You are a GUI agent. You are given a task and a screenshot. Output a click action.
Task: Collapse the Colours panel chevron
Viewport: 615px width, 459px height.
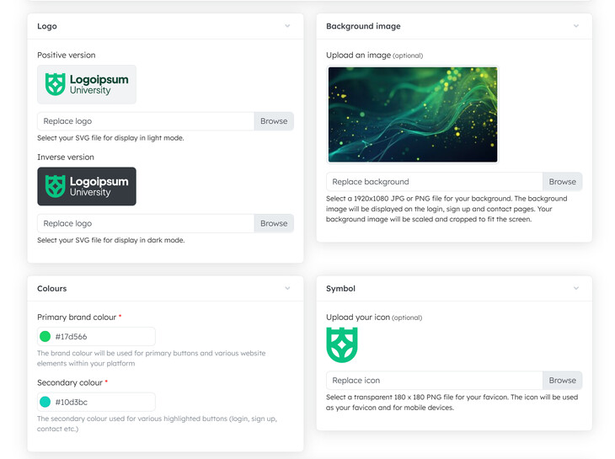pos(287,288)
